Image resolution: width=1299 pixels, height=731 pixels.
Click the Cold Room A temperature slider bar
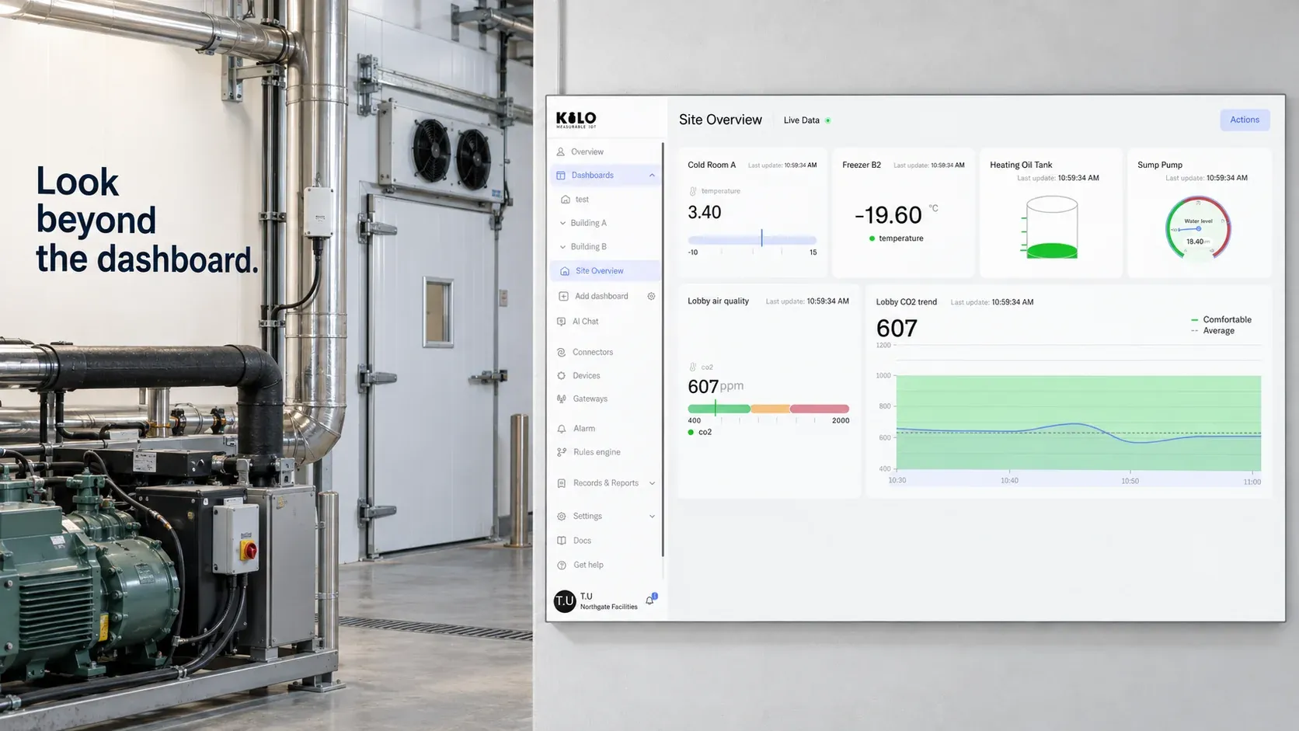pyautogui.click(x=752, y=240)
